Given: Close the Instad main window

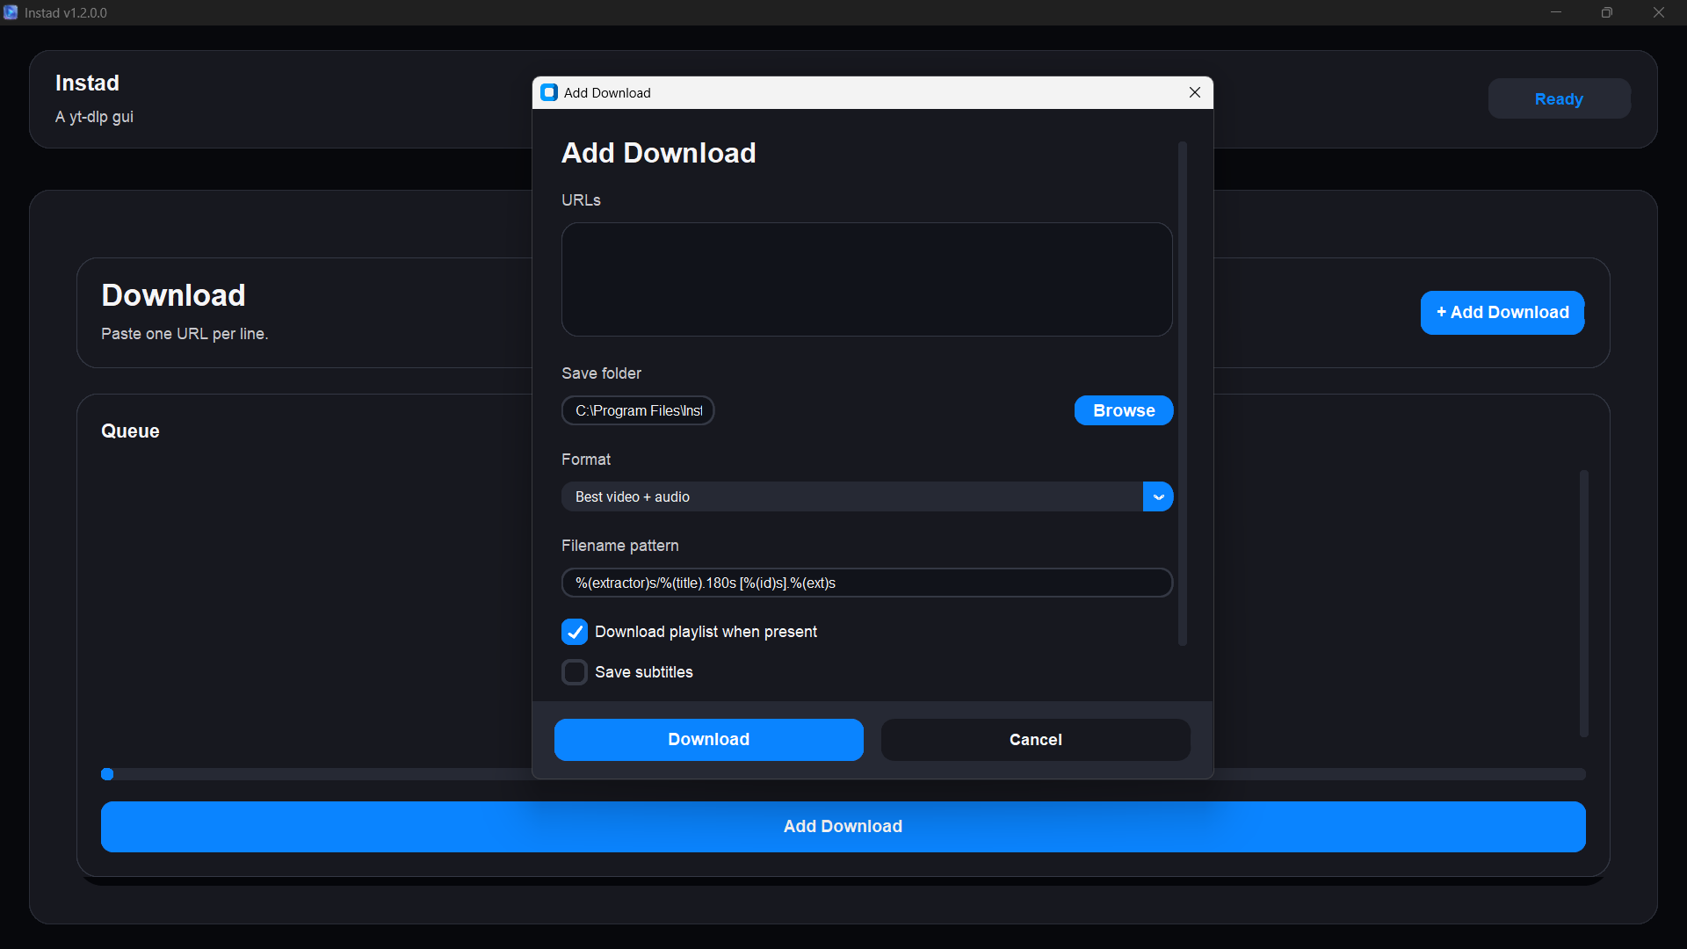Looking at the screenshot, I should click(1658, 12).
